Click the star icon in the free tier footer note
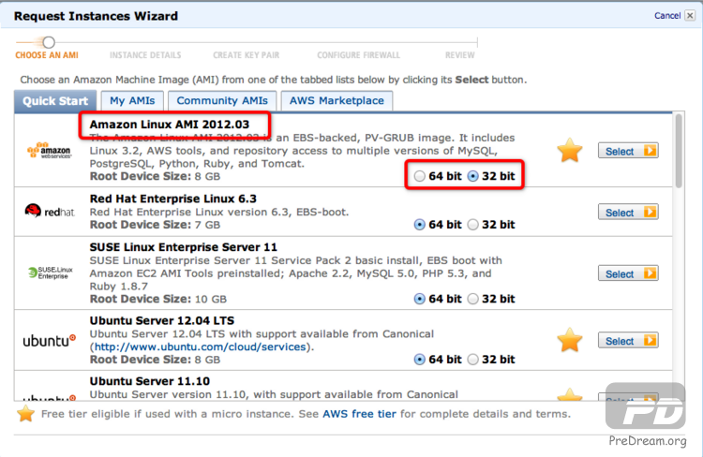Image resolution: width=703 pixels, height=457 pixels. click(x=25, y=414)
